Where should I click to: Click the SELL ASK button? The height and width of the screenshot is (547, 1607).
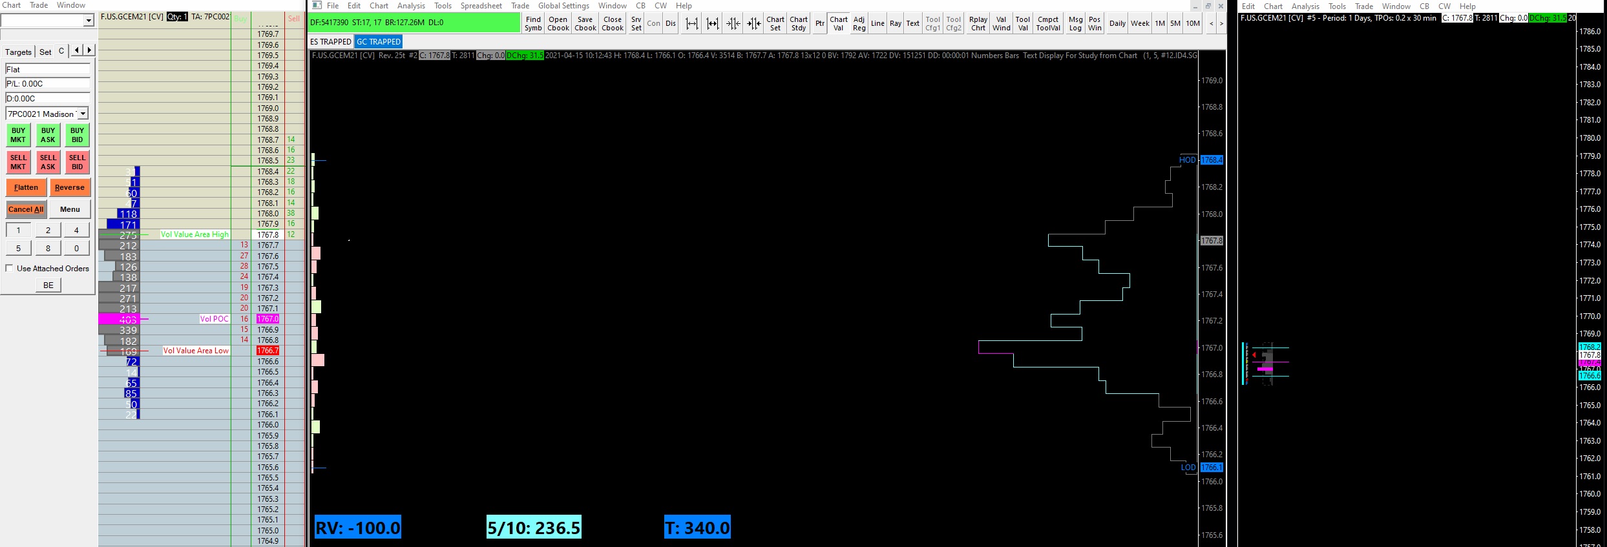(48, 162)
